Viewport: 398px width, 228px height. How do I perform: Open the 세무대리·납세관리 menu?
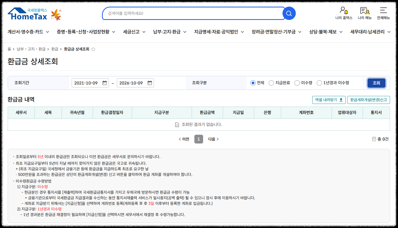pos(370,32)
